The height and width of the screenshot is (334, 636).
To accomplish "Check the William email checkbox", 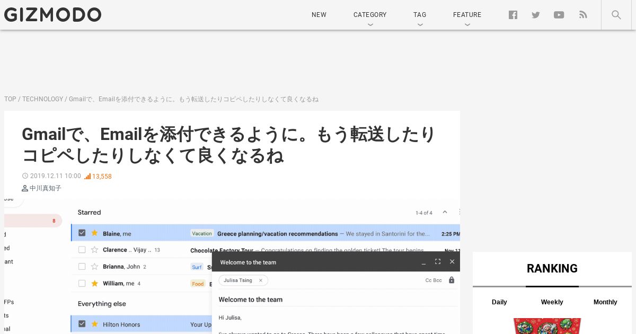I will pyautogui.click(x=82, y=283).
